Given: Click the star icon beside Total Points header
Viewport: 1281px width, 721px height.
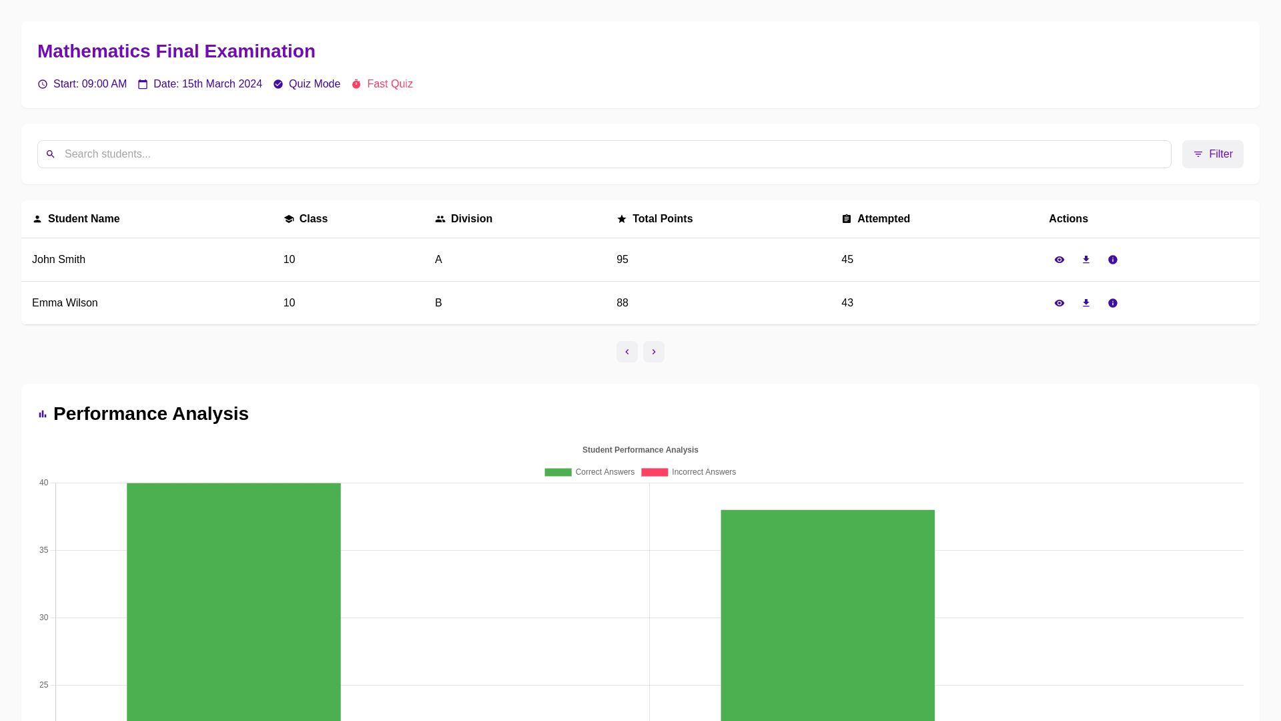Looking at the screenshot, I should click(x=620, y=218).
